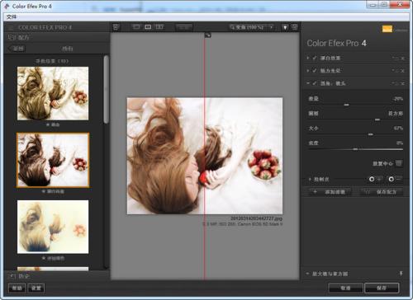This screenshot has height=300, width=413.
Task: Click the panel toggle icon beside lightbulb
Action: pos(295,27)
